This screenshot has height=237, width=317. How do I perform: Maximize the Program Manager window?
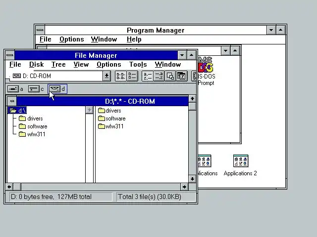tap(281, 30)
